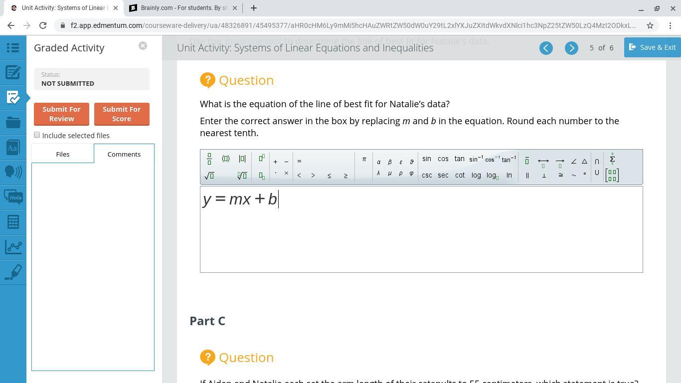Click Submit For Score button
This screenshot has width=681, height=383.
[x=122, y=114]
